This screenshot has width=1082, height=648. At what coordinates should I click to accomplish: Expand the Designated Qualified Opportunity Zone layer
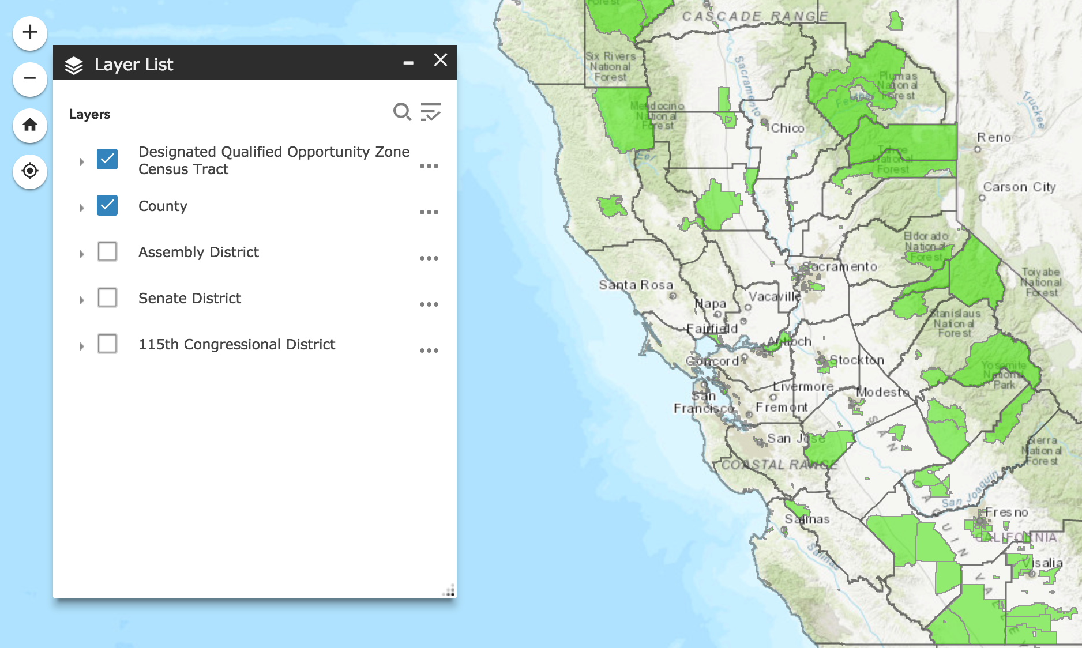(x=81, y=162)
